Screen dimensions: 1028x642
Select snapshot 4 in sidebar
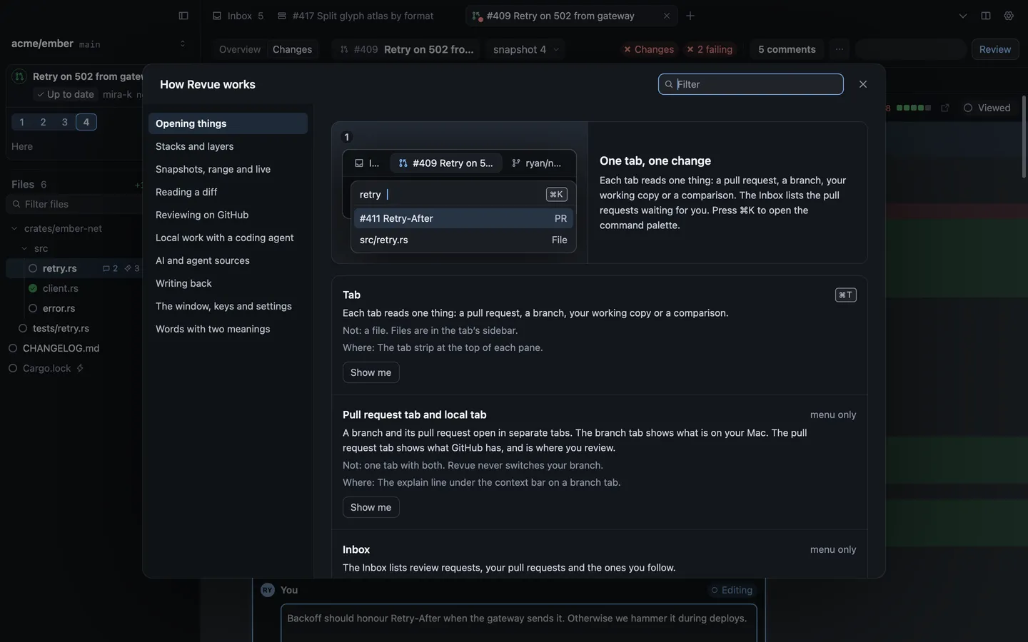click(86, 122)
